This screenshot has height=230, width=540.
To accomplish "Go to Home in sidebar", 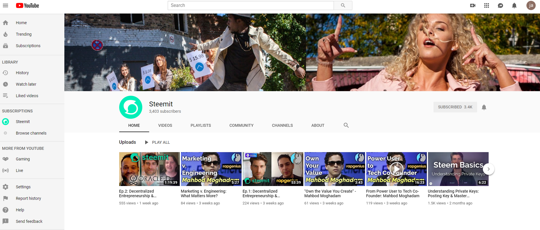I will (32, 23).
